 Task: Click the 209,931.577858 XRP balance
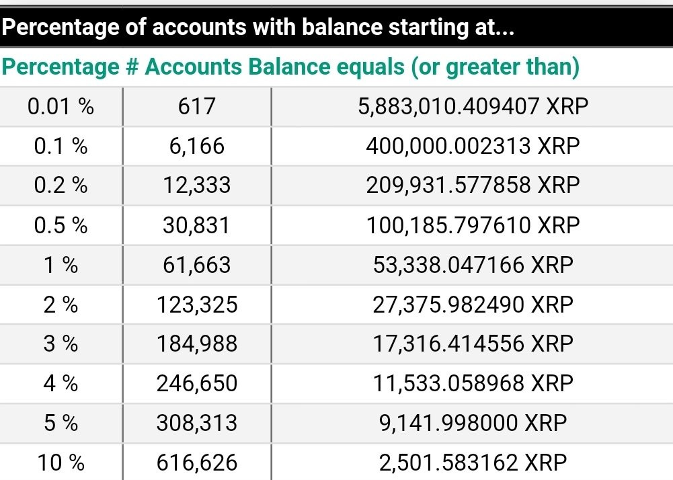tap(473, 186)
